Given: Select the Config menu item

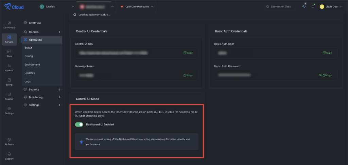Looking at the screenshot, I should tap(29, 56).
